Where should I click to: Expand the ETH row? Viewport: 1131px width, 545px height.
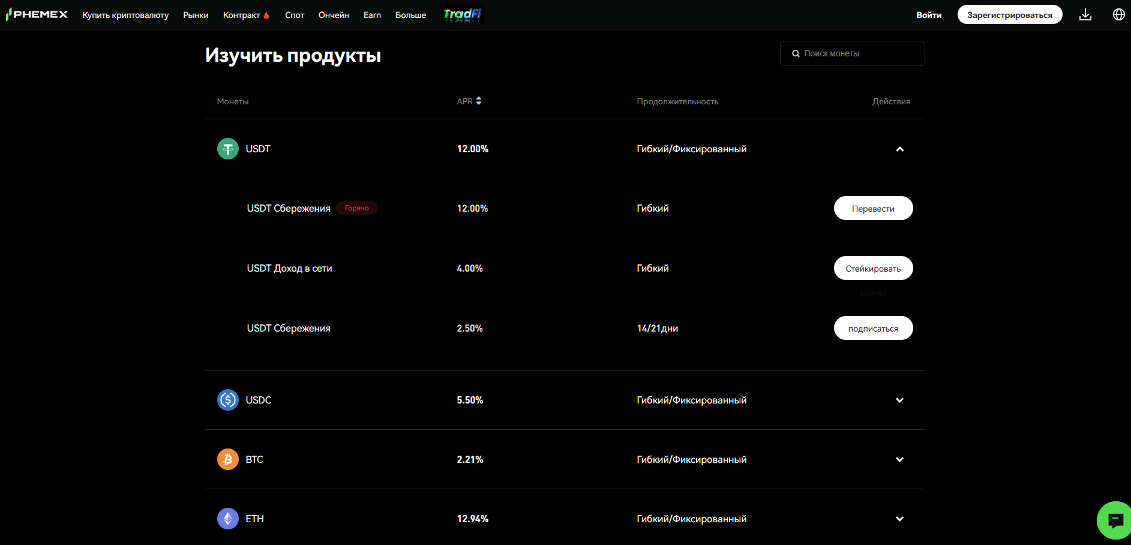tap(899, 519)
